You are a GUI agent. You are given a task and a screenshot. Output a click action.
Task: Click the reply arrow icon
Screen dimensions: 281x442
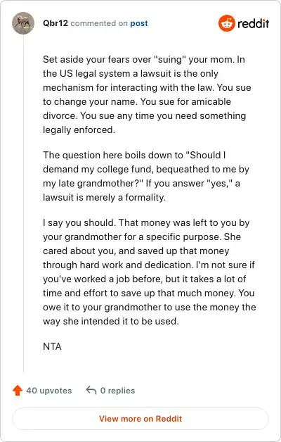(91, 391)
